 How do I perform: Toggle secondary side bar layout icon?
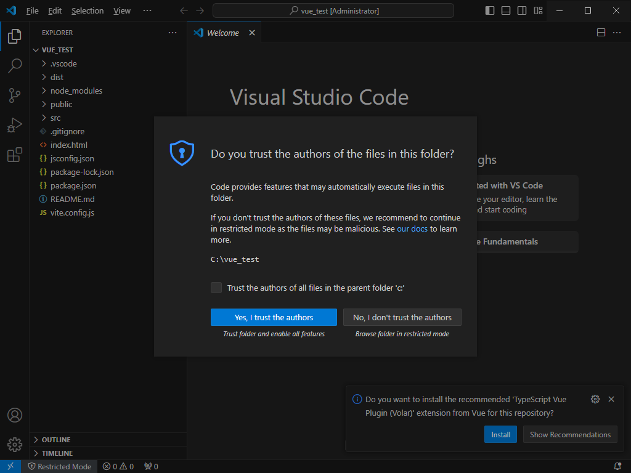pyautogui.click(x=522, y=10)
